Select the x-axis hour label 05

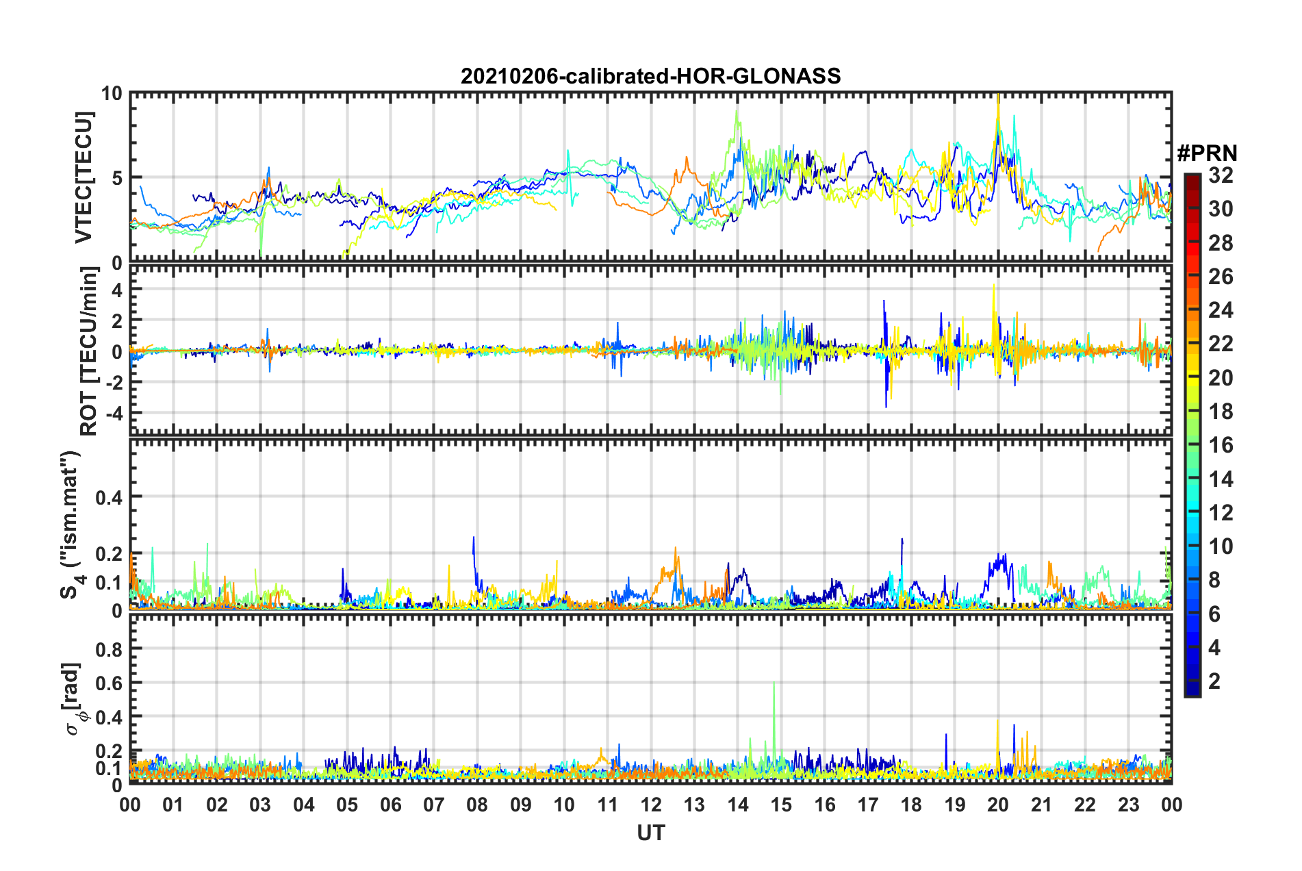pyautogui.click(x=347, y=805)
